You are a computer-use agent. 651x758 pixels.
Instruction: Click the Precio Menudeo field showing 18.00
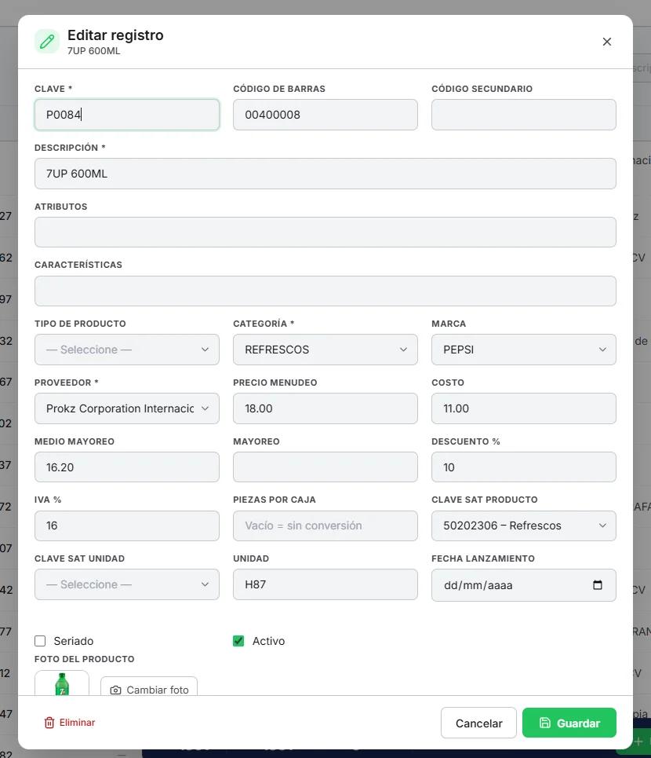(325, 408)
